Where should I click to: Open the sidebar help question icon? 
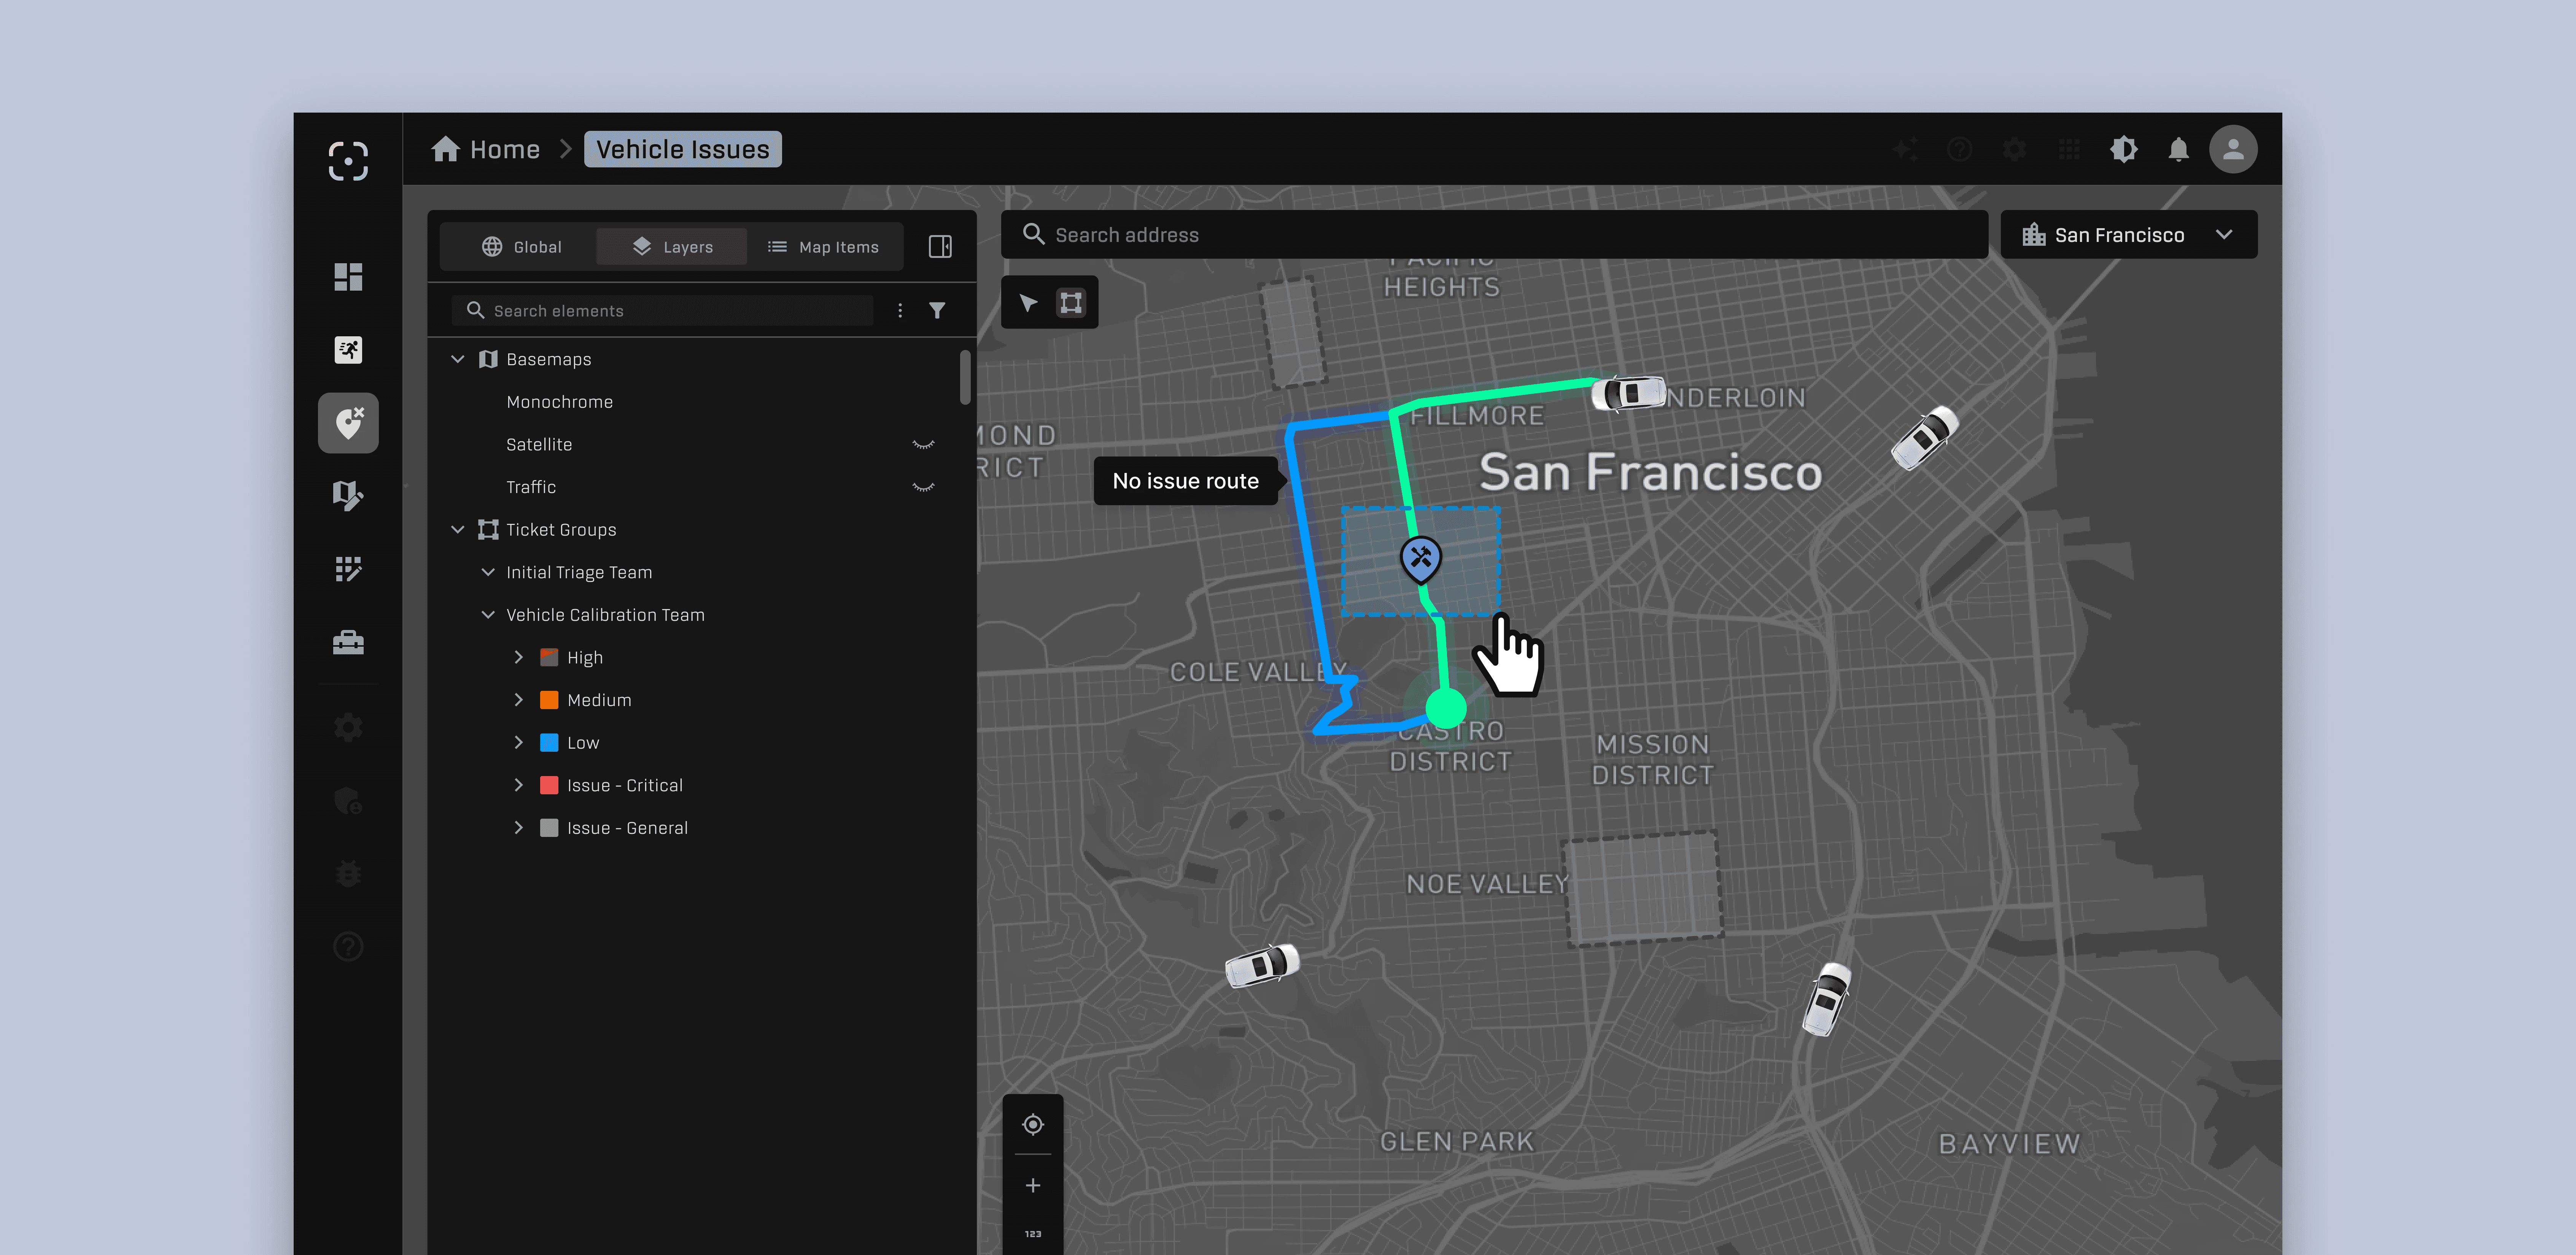pos(348,946)
